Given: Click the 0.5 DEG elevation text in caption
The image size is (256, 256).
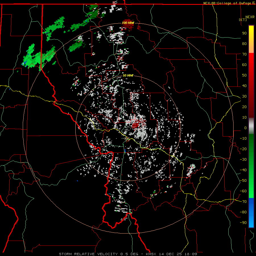Looking at the screenshot, I should (x=129, y=254).
